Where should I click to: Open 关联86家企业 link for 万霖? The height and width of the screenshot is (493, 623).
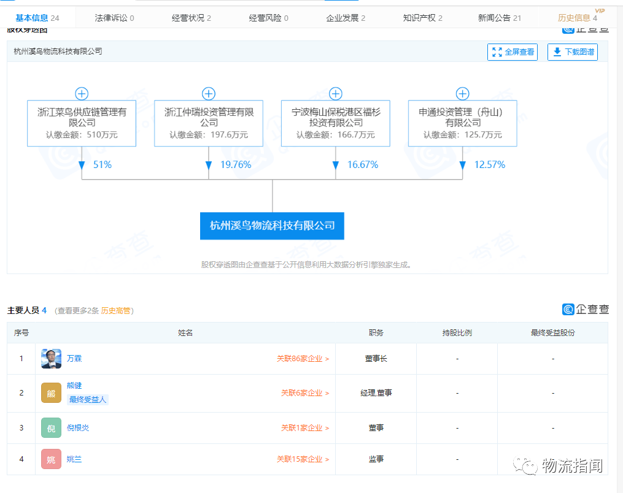pyautogui.click(x=302, y=359)
